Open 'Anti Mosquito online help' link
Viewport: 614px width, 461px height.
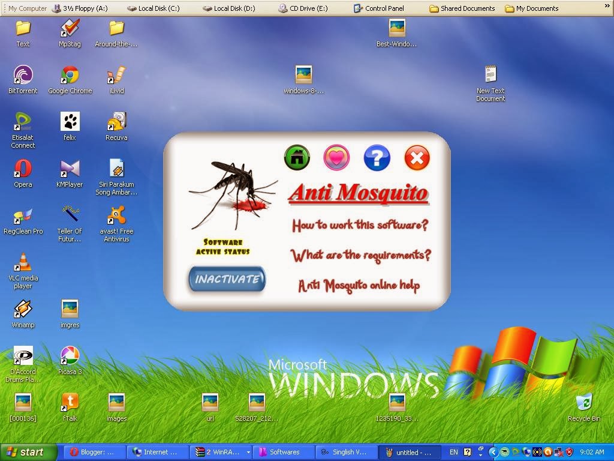tap(359, 285)
